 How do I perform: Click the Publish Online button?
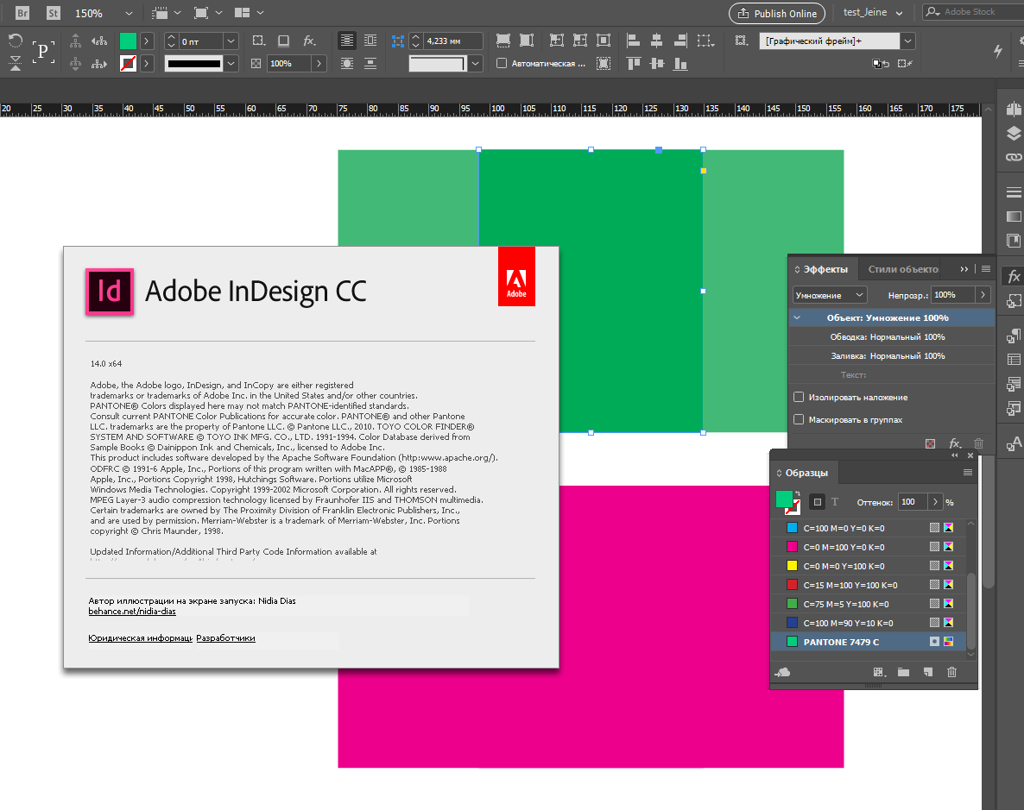click(776, 13)
